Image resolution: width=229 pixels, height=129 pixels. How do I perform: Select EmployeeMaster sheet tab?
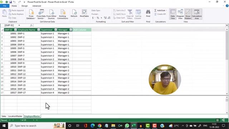pyautogui.click(x=32, y=116)
